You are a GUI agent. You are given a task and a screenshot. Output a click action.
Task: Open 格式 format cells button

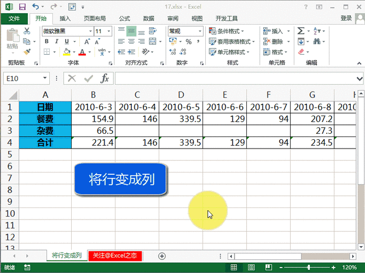click(x=275, y=52)
